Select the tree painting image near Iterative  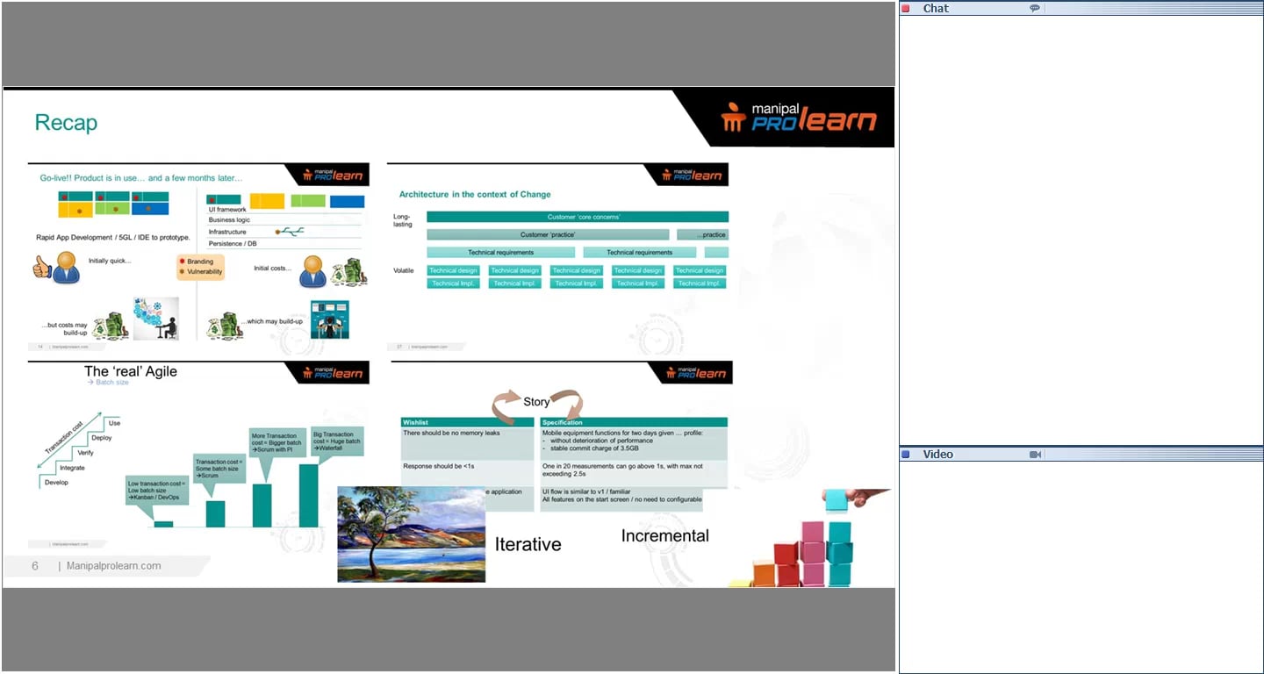pos(411,534)
